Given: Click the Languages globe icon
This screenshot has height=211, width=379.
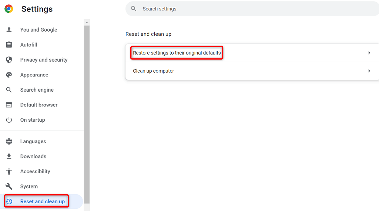Looking at the screenshot, I should click(x=9, y=141).
